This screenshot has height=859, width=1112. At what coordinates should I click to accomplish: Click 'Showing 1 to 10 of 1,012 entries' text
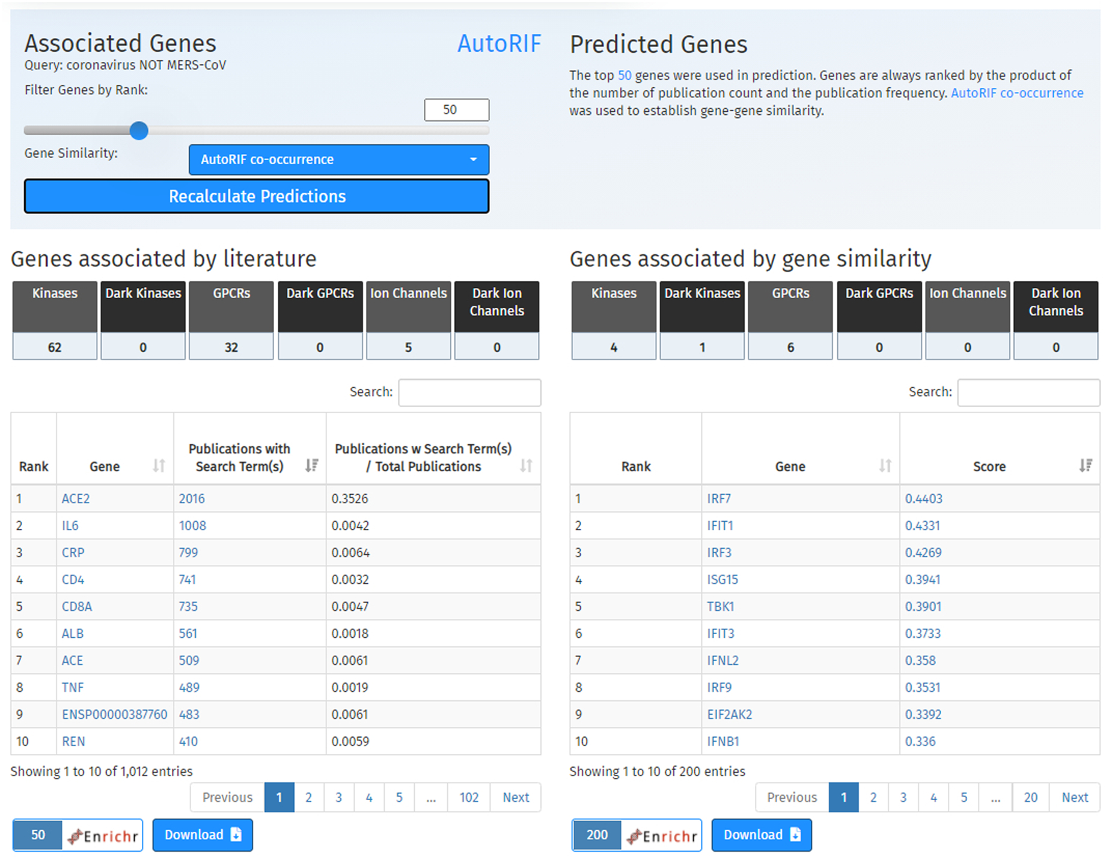click(x=102, y=772)
